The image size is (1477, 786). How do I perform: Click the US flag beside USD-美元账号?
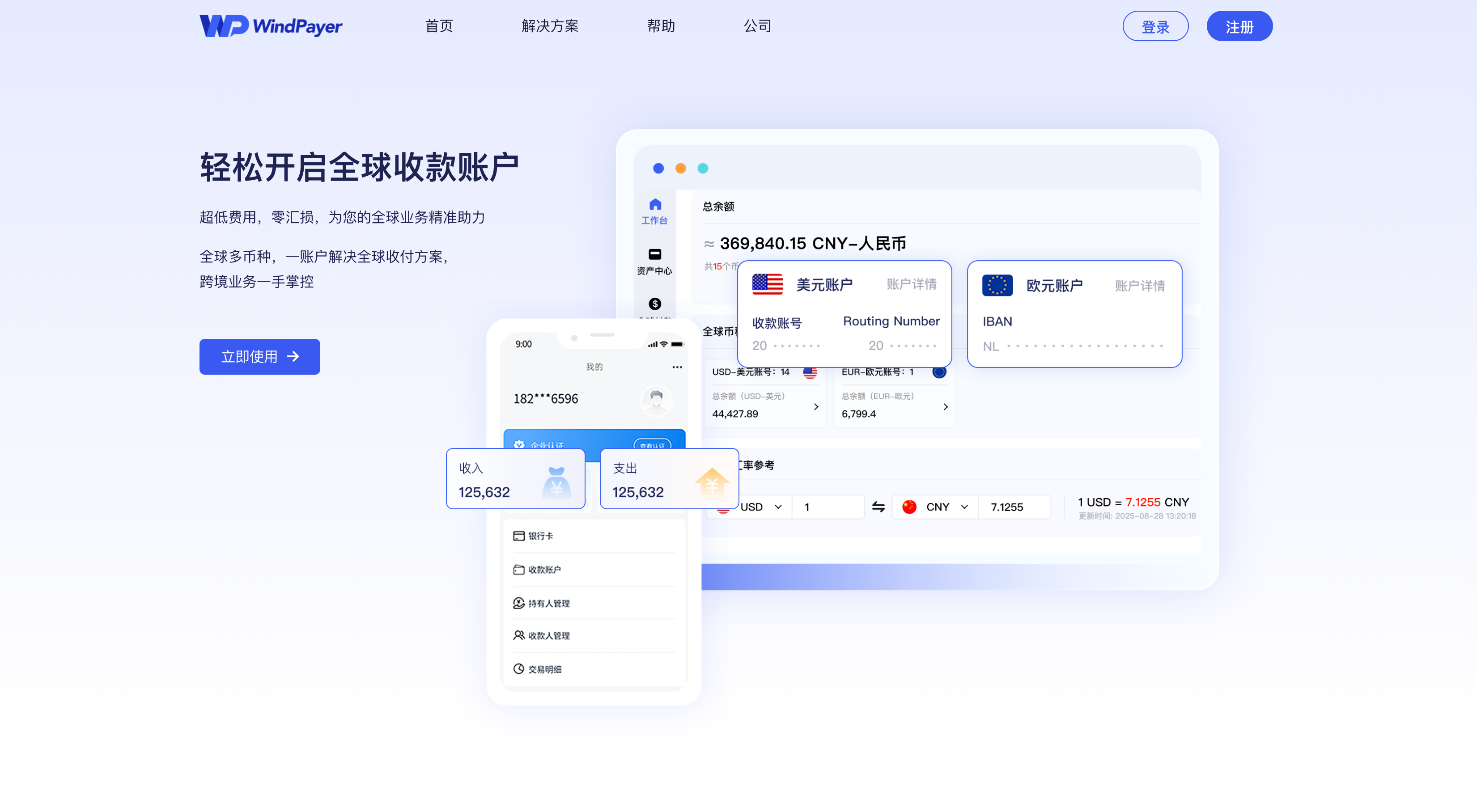(x=810, y=372)
